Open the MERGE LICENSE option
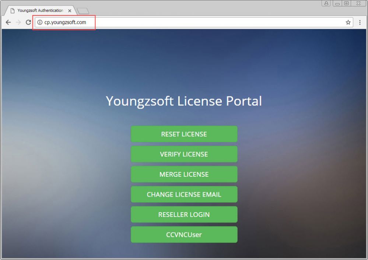This screenshot has width=368, height=260. (184, 174)
